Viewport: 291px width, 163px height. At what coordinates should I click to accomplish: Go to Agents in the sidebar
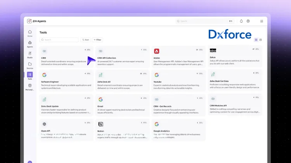pyautogui.click(x=30, y=44)
